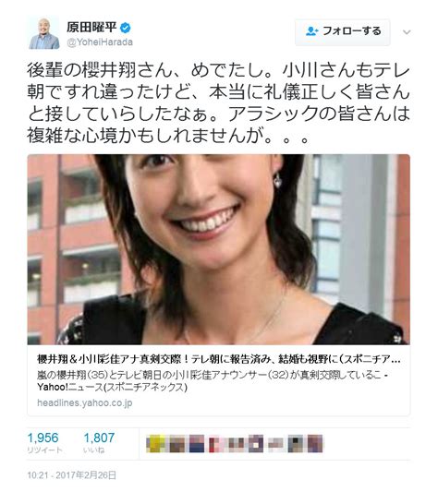This screenshot has height=492, width=438.
Task: Open the linked article preview photo
Action: coord(219,249)
